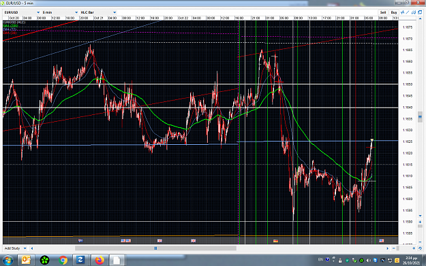
Task: Expand the Add Study dropdown arrow
Action: (25, 248)
